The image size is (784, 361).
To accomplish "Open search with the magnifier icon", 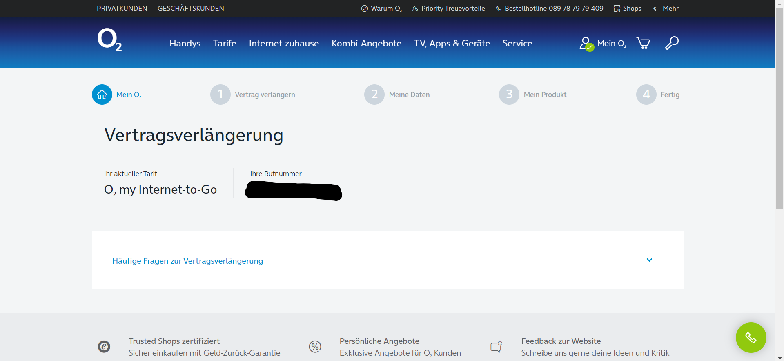I will pyautogui.click(x=672, y=43).
